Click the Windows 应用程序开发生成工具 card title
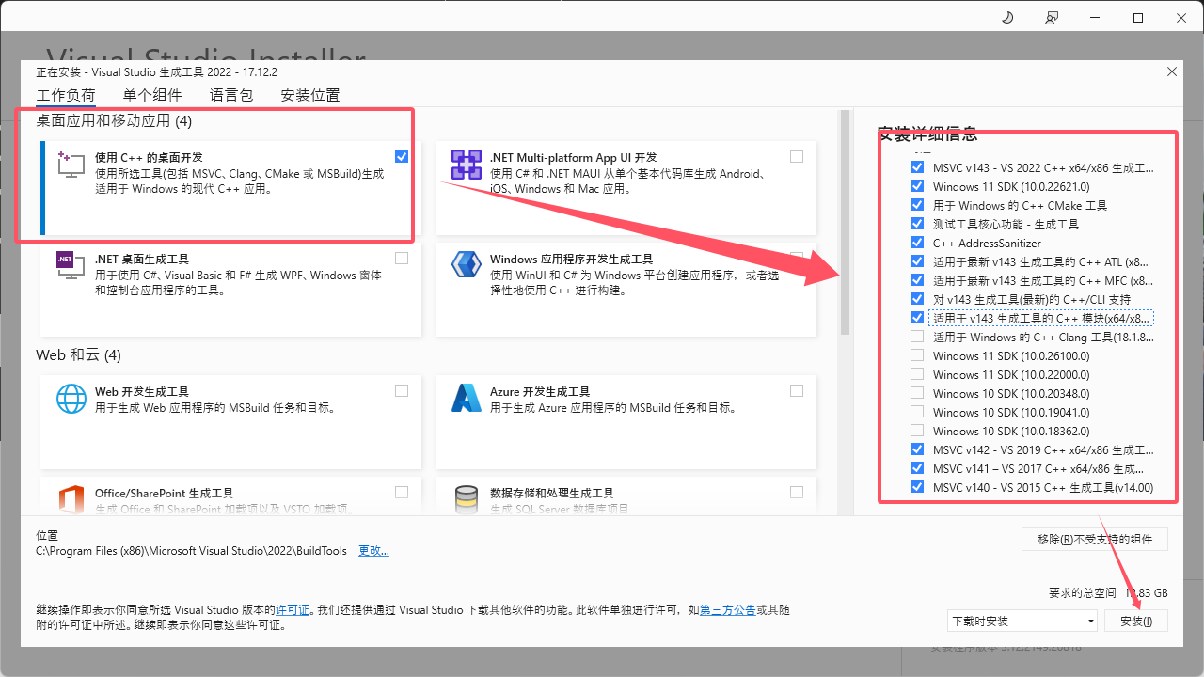The width and height of the screenshot is (1204, 677). 571,259
